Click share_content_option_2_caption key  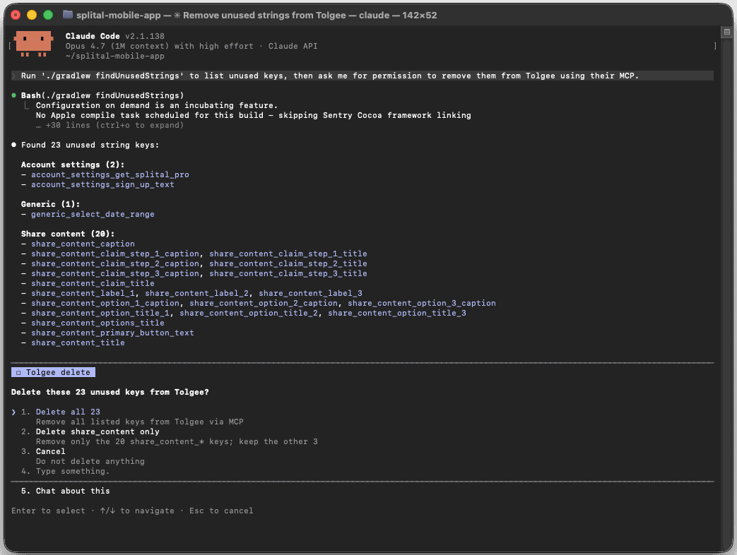[264, 303]
